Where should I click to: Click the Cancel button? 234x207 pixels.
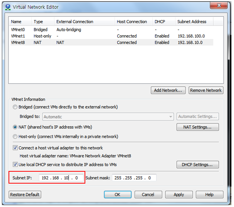[x=148, y=195]
